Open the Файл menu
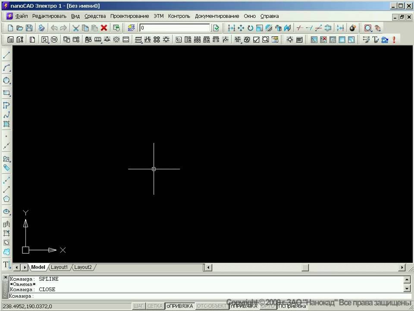 22,16
